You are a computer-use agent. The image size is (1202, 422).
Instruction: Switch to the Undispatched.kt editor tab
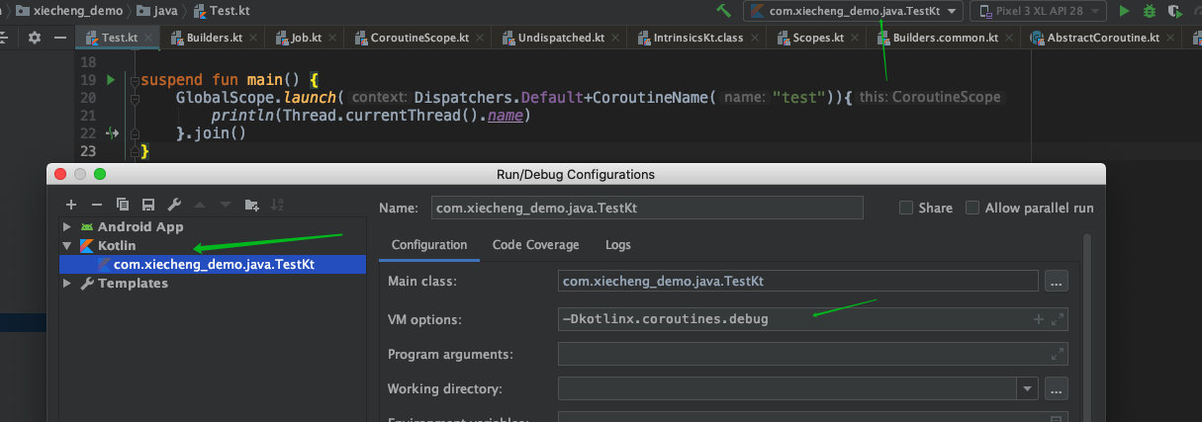561,38
